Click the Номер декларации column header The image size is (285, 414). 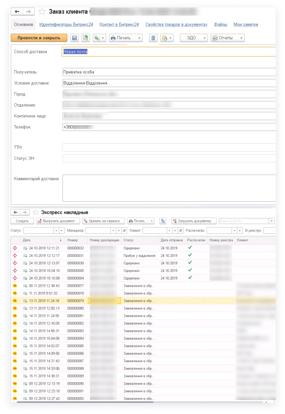tap(104, 240)
